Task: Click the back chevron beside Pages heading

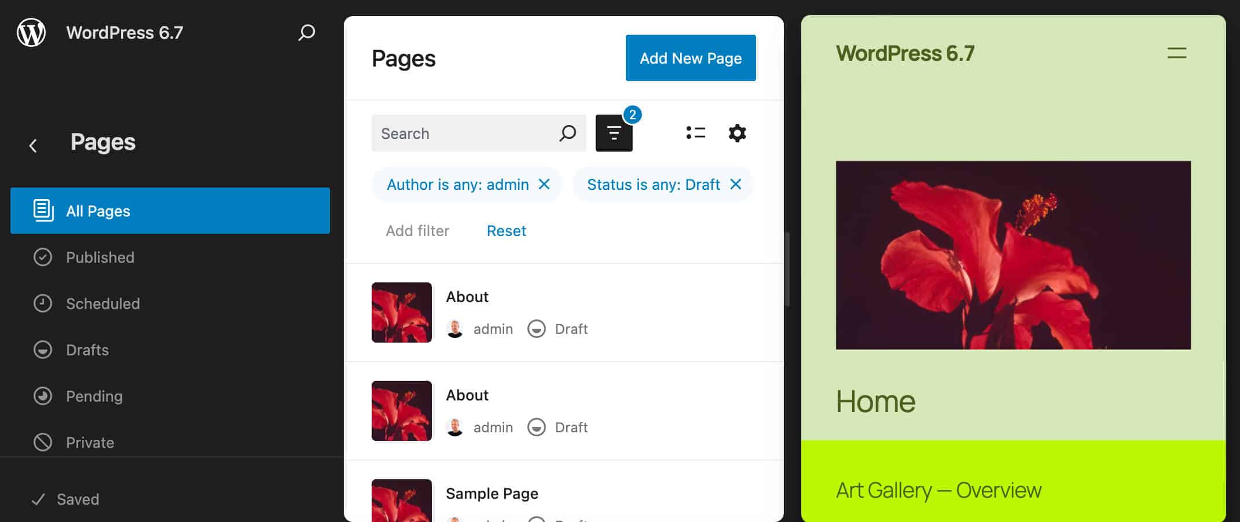Action: [33, 145]
